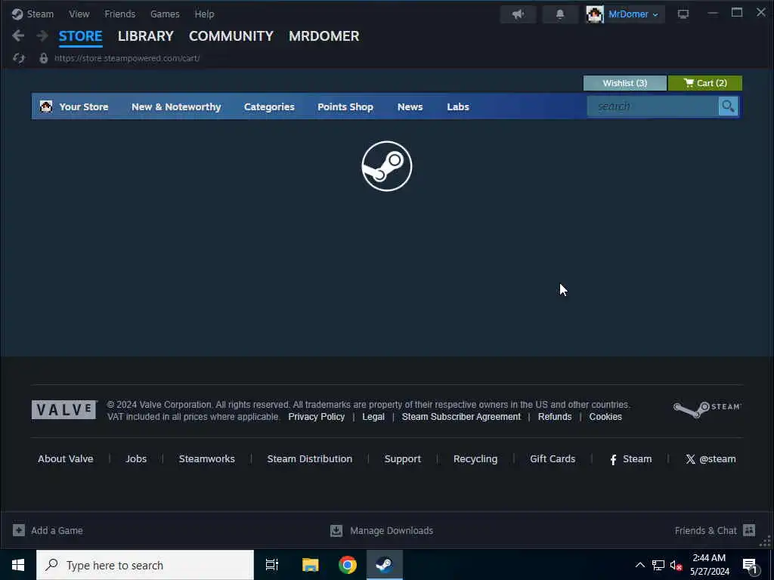
Task: Open the Windows Start menu
Action: coord(18,565)
